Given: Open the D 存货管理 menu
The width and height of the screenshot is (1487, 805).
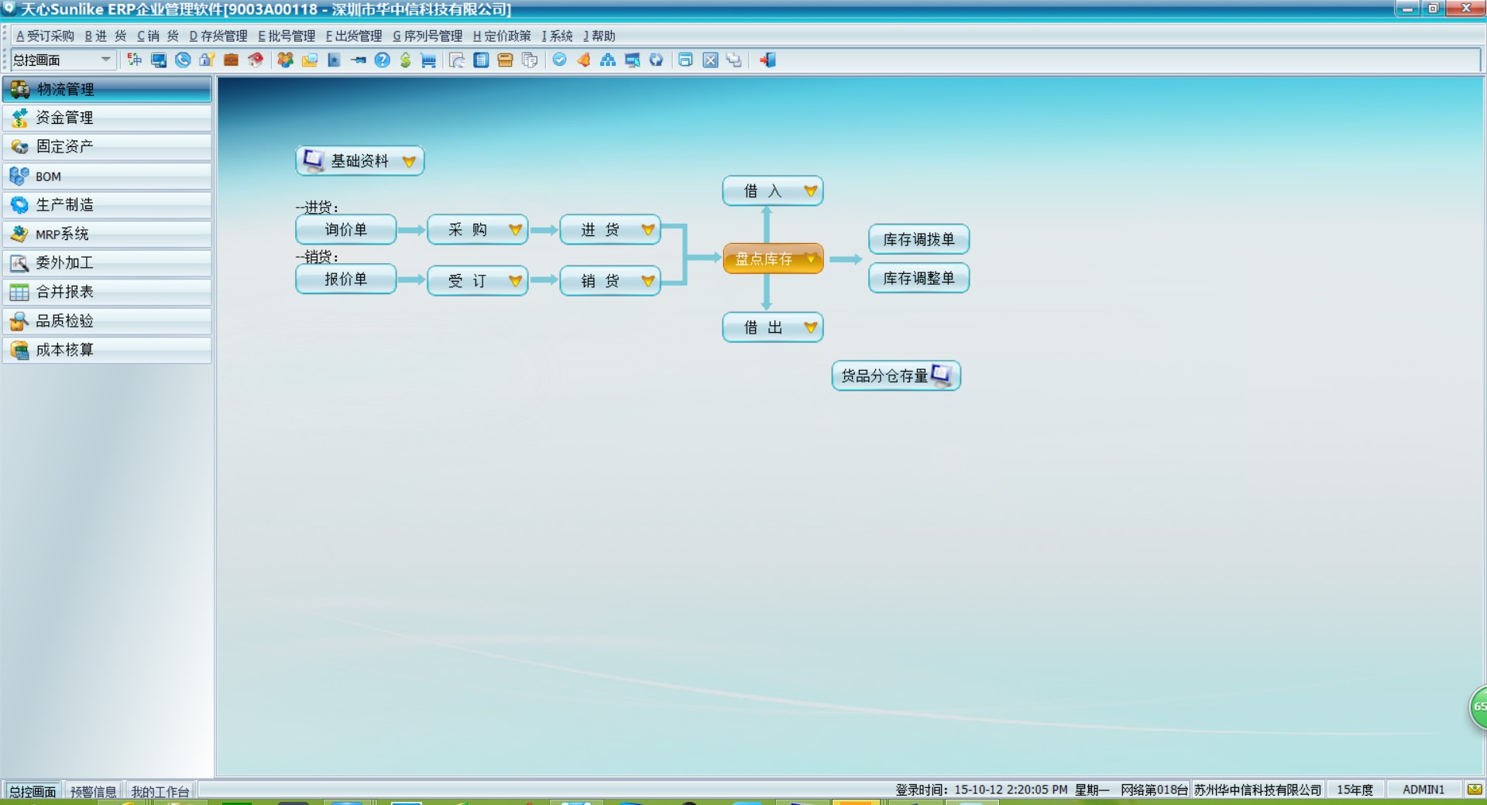Looking at the screenshot, I should [218, 36].
